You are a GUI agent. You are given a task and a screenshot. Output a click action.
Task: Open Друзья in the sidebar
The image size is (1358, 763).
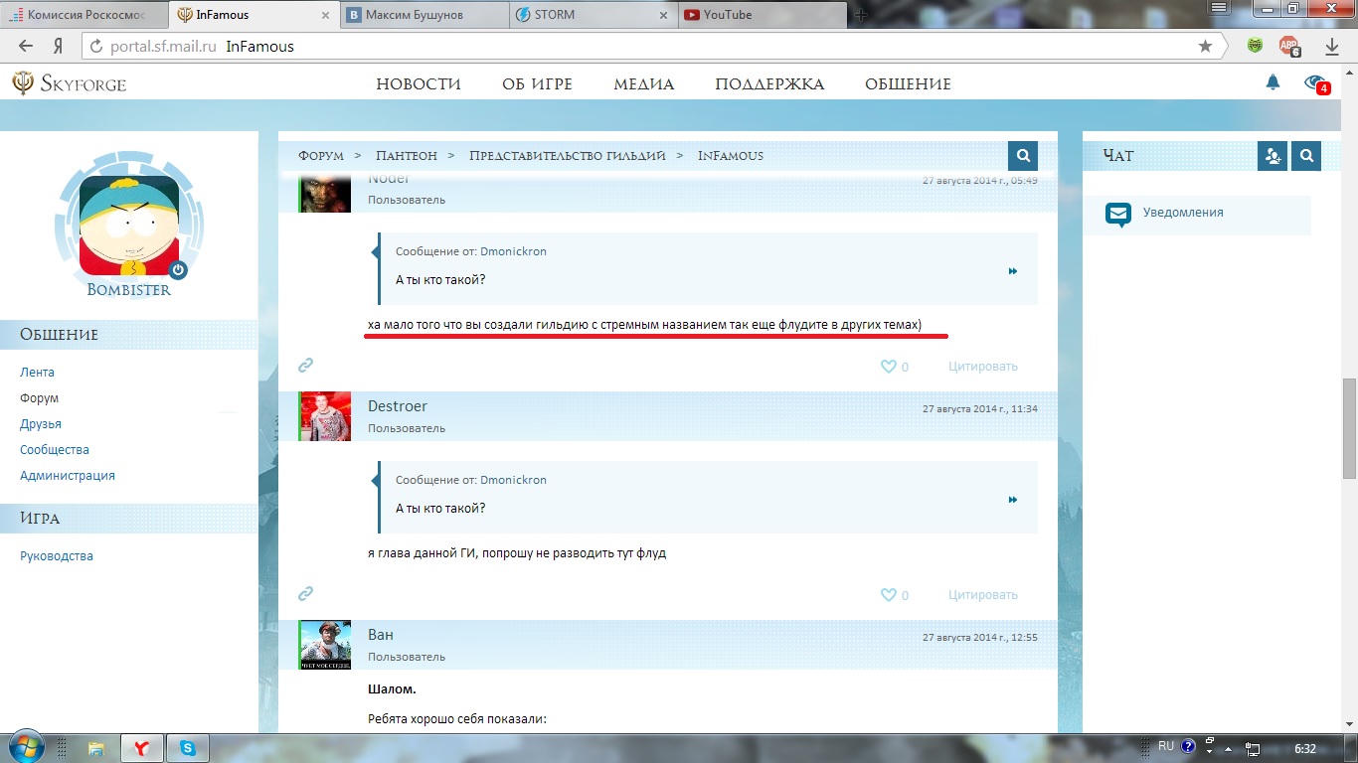click(41, 424)
